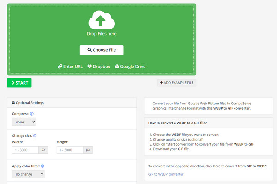Click the Add Example File button
The width and height of the screenshot is (277, 184).
click(177, 83)
